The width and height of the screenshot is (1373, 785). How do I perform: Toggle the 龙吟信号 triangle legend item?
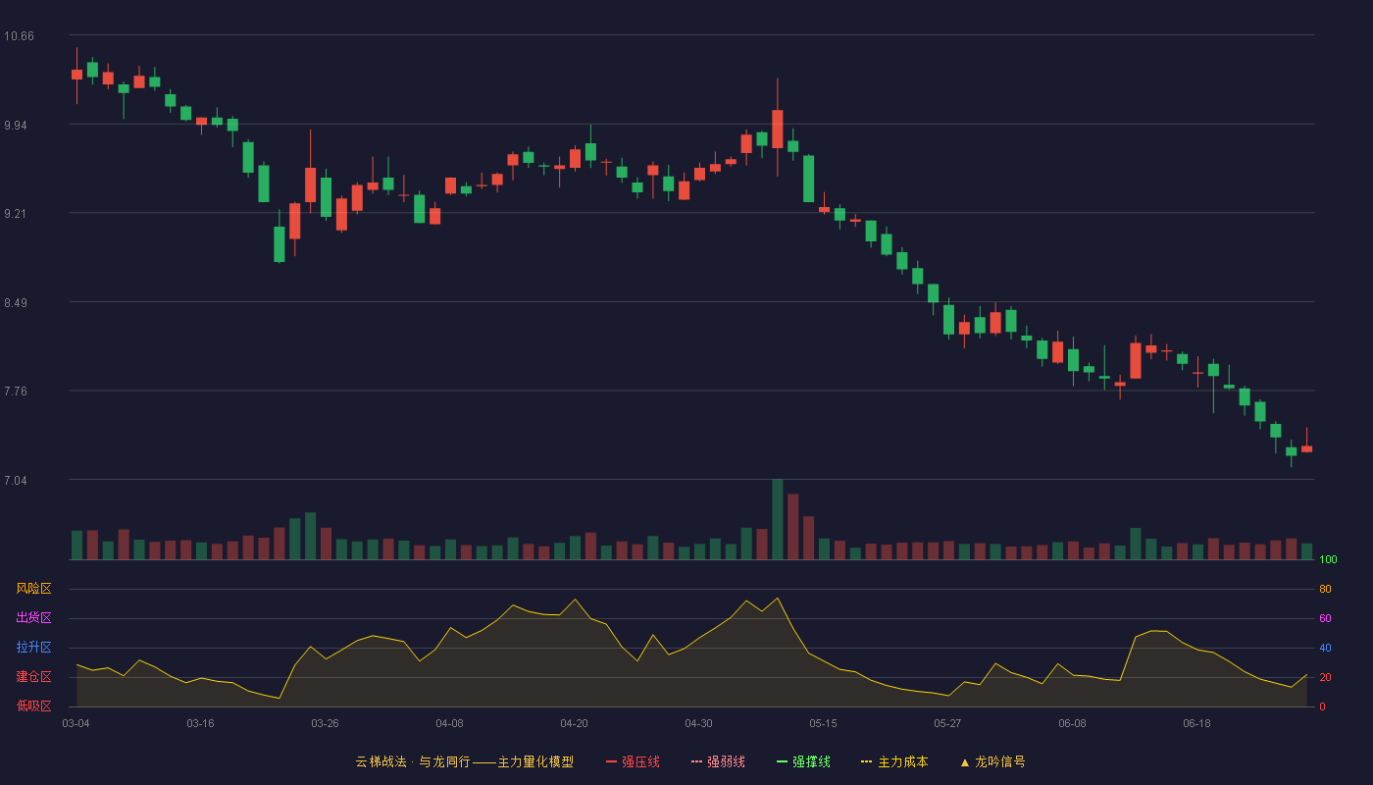(992, 761)
